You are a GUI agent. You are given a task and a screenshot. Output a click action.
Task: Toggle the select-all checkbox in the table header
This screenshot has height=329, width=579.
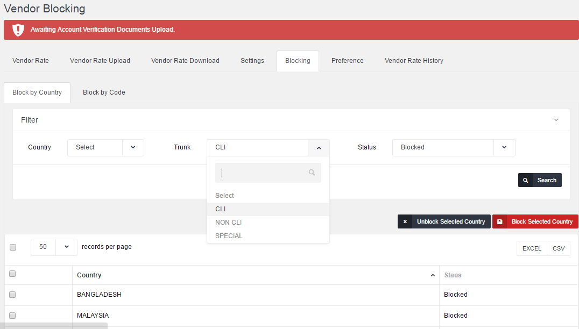point(13,274)
